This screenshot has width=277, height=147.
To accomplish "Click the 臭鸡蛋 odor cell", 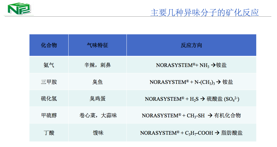I will pos(98,98).
